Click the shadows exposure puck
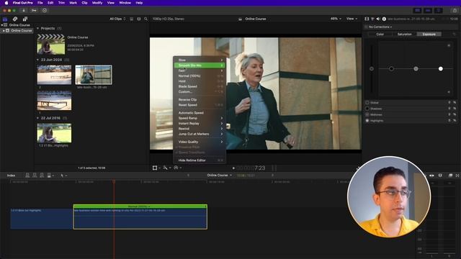461x259 pixels. (x=391, y=69)
